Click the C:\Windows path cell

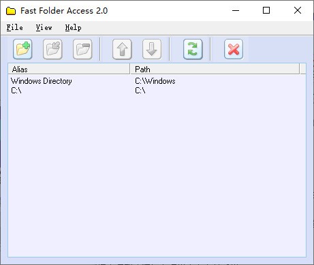[x=155, y=81]
